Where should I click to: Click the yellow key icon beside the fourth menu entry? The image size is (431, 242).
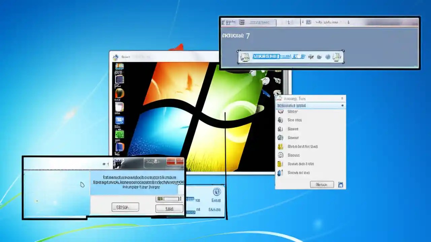tap(280, 146)
